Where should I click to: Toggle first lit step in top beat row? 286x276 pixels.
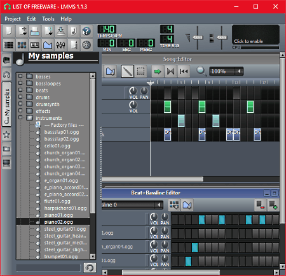[201, 219]
